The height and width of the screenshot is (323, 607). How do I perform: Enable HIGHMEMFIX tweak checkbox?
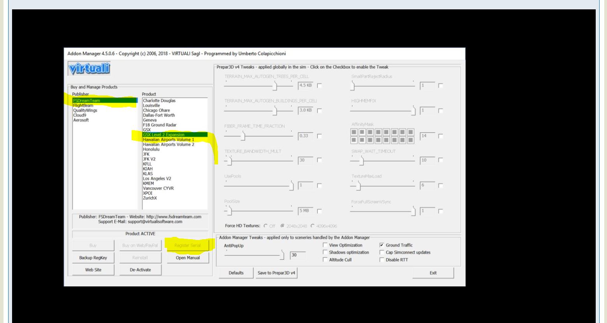click(x=441, y=111)
